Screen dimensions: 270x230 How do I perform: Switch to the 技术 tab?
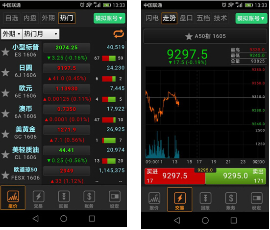pos(221,18)
